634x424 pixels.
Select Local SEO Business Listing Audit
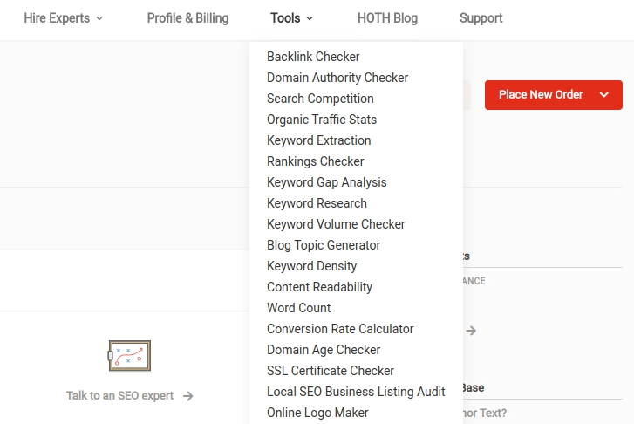(356, 392)
